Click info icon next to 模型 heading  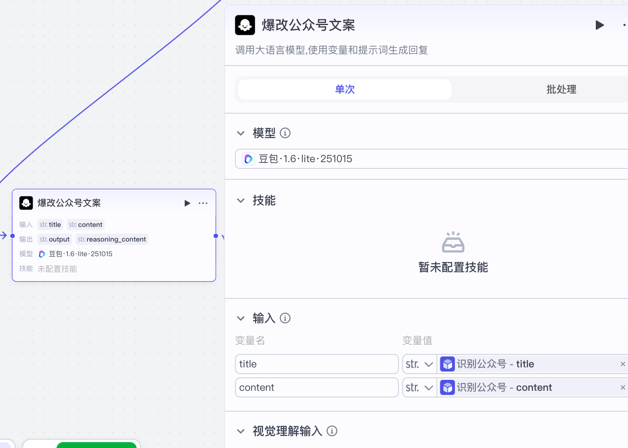pos(285,133)
